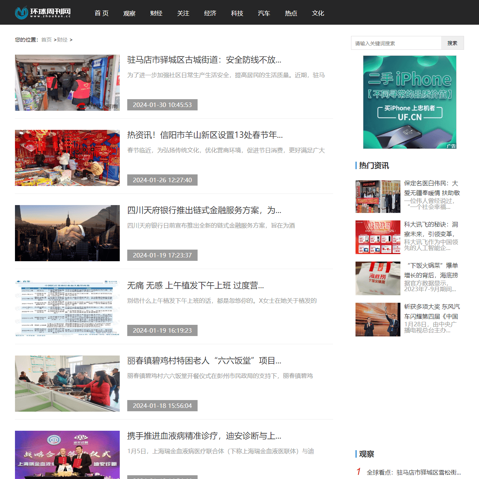Open the 全球看点 驻马店 ranked item
The height and width of the screenshot is (479, 479).
(414, 472)
